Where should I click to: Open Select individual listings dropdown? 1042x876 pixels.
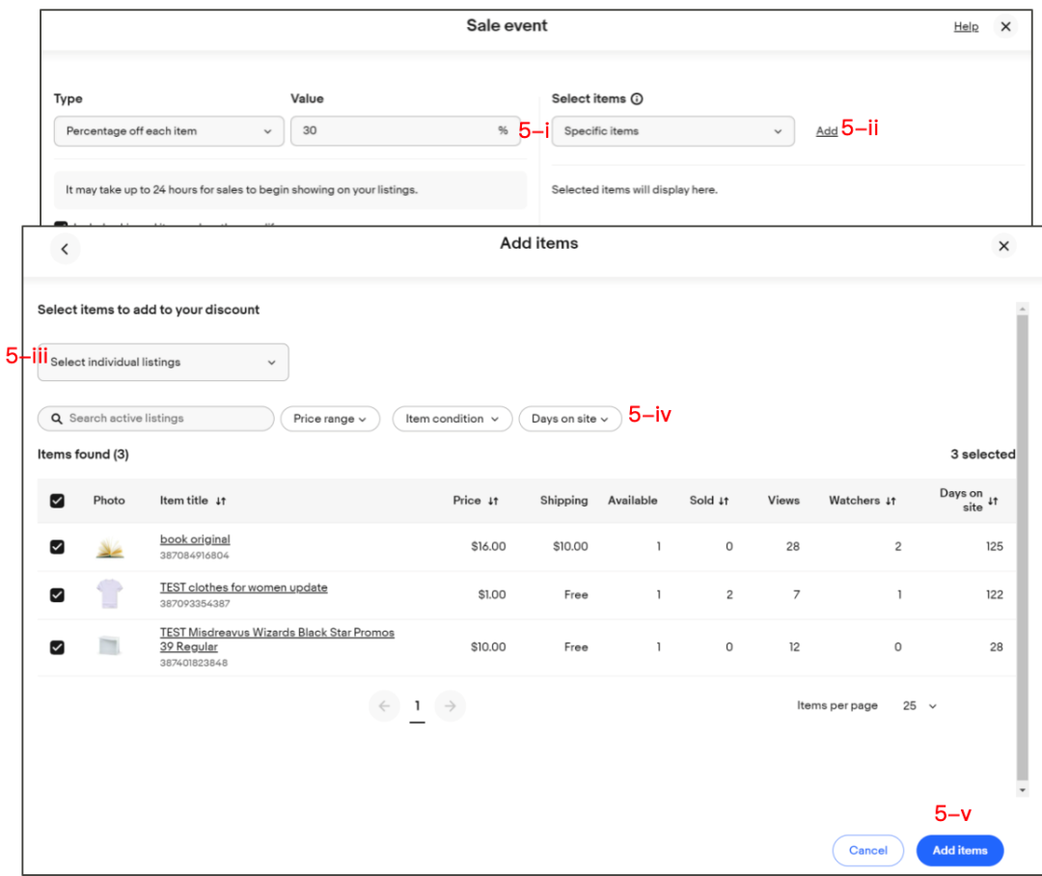[163, 362]
